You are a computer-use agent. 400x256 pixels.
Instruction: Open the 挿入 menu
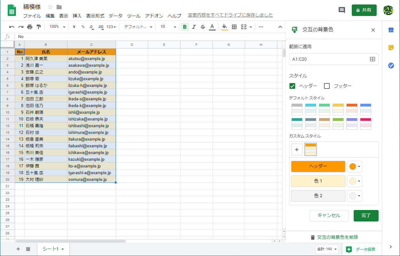[x=77, y=16]
